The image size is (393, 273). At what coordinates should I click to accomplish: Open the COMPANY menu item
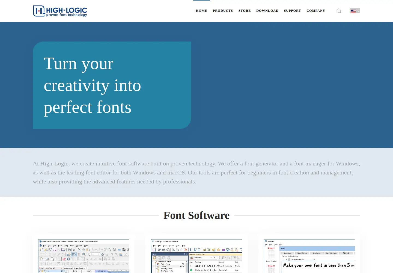(x=316, y=11)
